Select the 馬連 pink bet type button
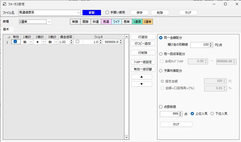The image size is (241, 142). tap(106, 22)
